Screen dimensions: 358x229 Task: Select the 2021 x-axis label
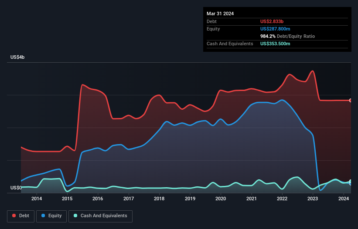(x=251, y=199)
